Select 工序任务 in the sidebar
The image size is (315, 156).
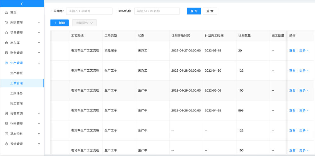[x=16, y=93]
